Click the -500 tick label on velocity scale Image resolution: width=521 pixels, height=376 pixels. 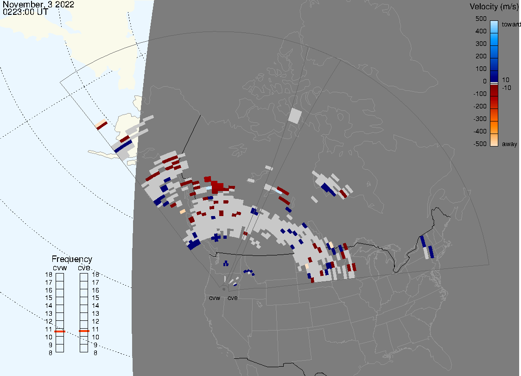point(480,144)
